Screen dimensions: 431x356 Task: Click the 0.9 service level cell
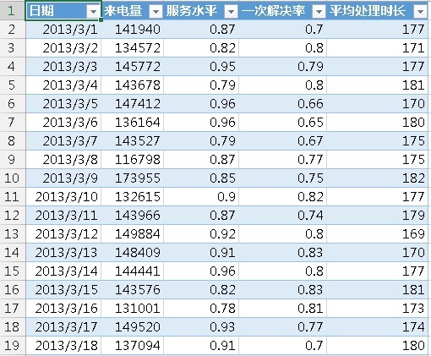point(201,197)
